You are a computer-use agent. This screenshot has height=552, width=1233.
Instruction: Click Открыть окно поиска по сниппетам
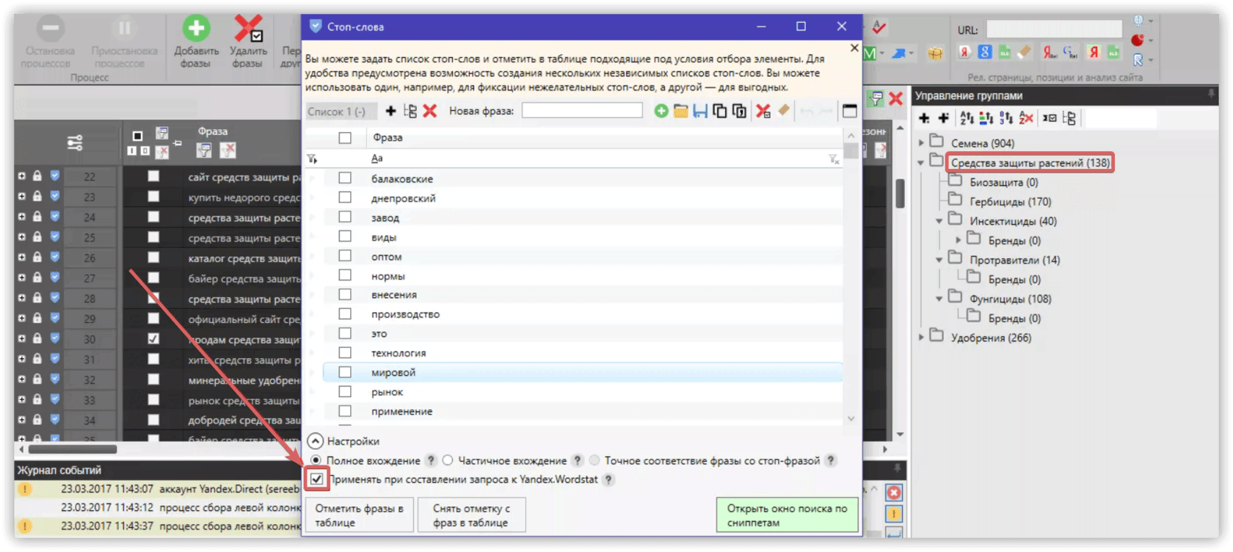point(787,515)
